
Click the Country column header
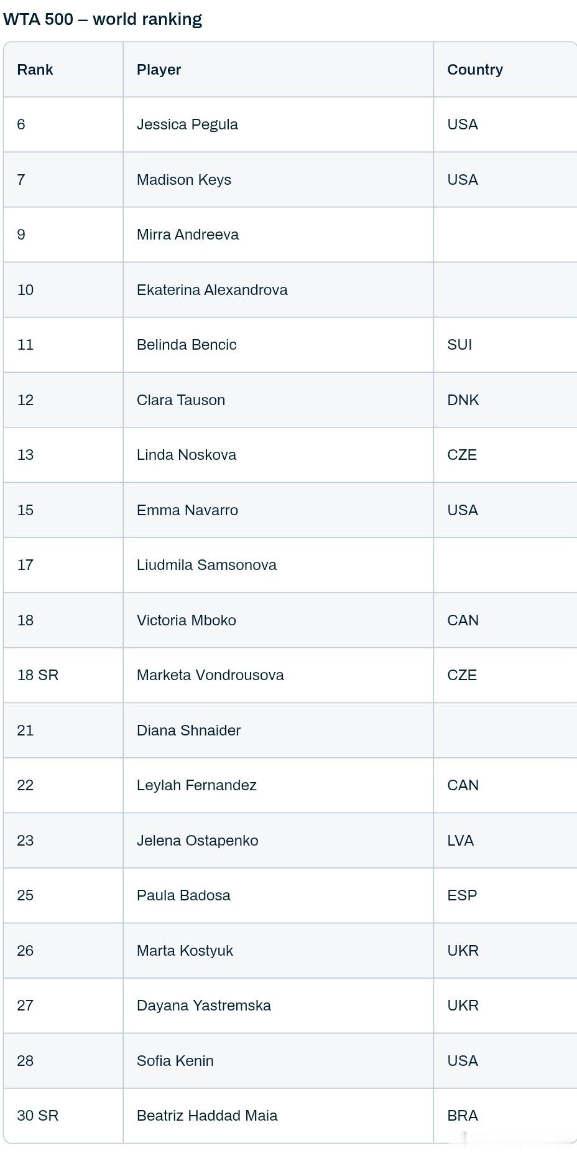pyautogui.click(x=474, y=70)
